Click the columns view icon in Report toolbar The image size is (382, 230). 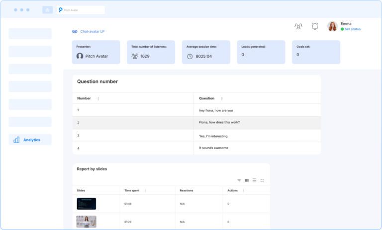pos(247,180)
